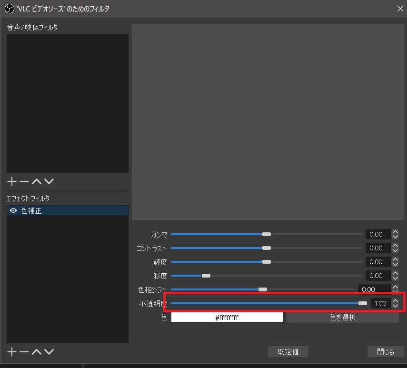Click the 色相シフト slider handle
Image resolution: width=407 pixels, height=368 pixels.
coord(263,289)
